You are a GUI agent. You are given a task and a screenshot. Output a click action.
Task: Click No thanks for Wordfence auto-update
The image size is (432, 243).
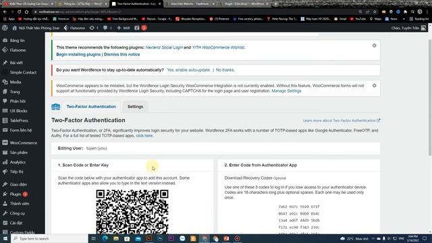[225, 70]
